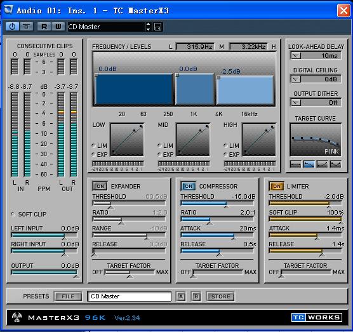The height and width of the screenshot is (332, 353).
Task: Click the FILE presets button
Action: (68, 296)
